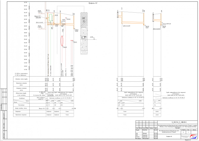199x141 pixels.
Task: Click the 'Газон' cell in the left table's Покрытие row
Action: pos(67,112)
